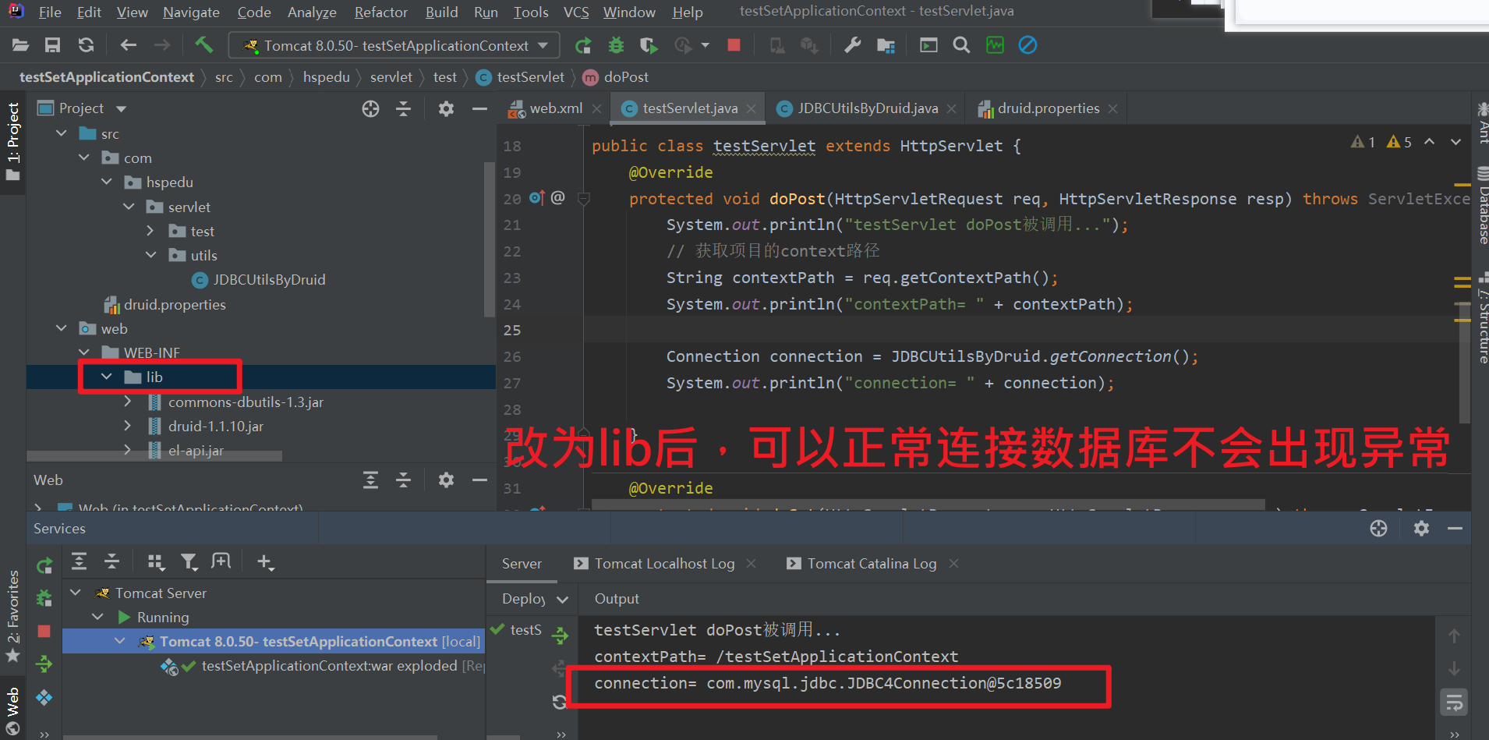
Task: Save all files icon
Action: coord(52,45)
